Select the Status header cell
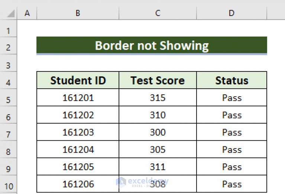Screen dimensions: 285x194 click(232, 80)
